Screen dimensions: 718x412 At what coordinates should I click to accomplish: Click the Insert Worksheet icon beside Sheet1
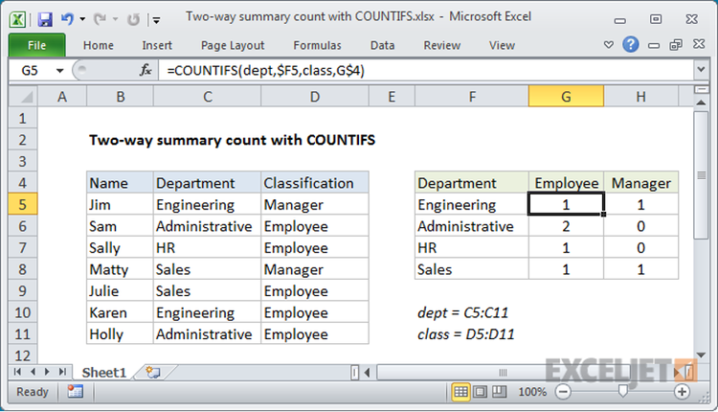(154, 371)
